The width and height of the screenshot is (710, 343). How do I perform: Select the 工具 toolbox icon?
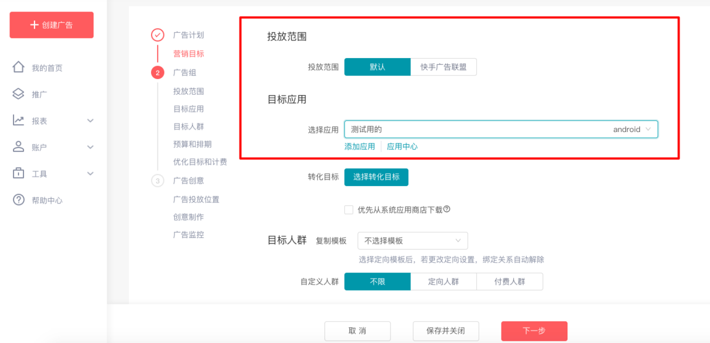click(x=18, y=173)
